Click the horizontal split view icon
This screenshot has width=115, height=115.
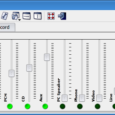(26, 16)
